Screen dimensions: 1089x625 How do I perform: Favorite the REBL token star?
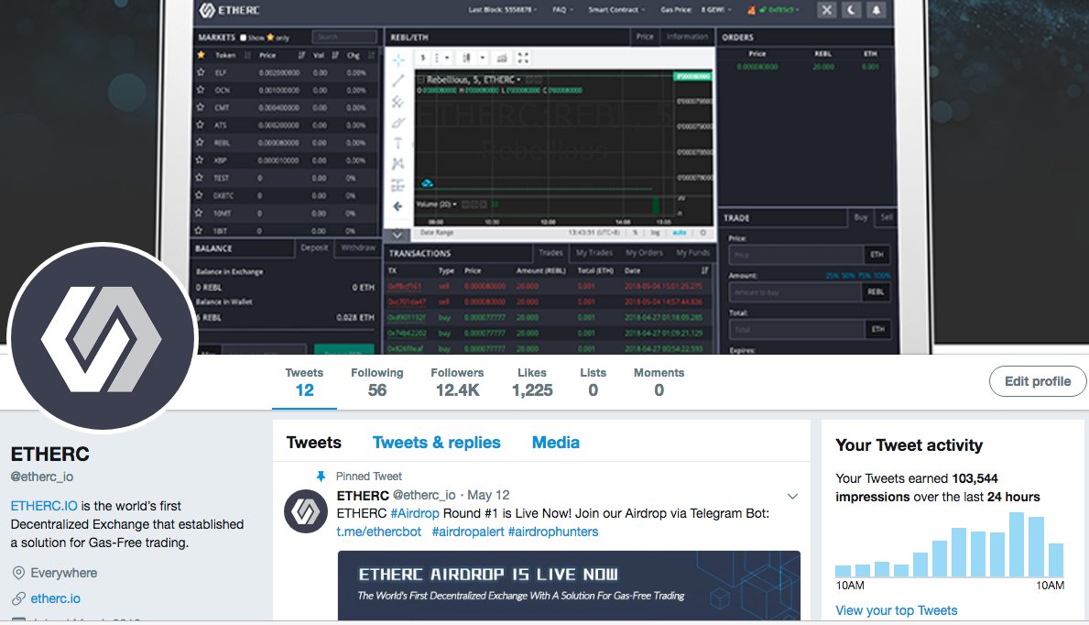[201, 143]
